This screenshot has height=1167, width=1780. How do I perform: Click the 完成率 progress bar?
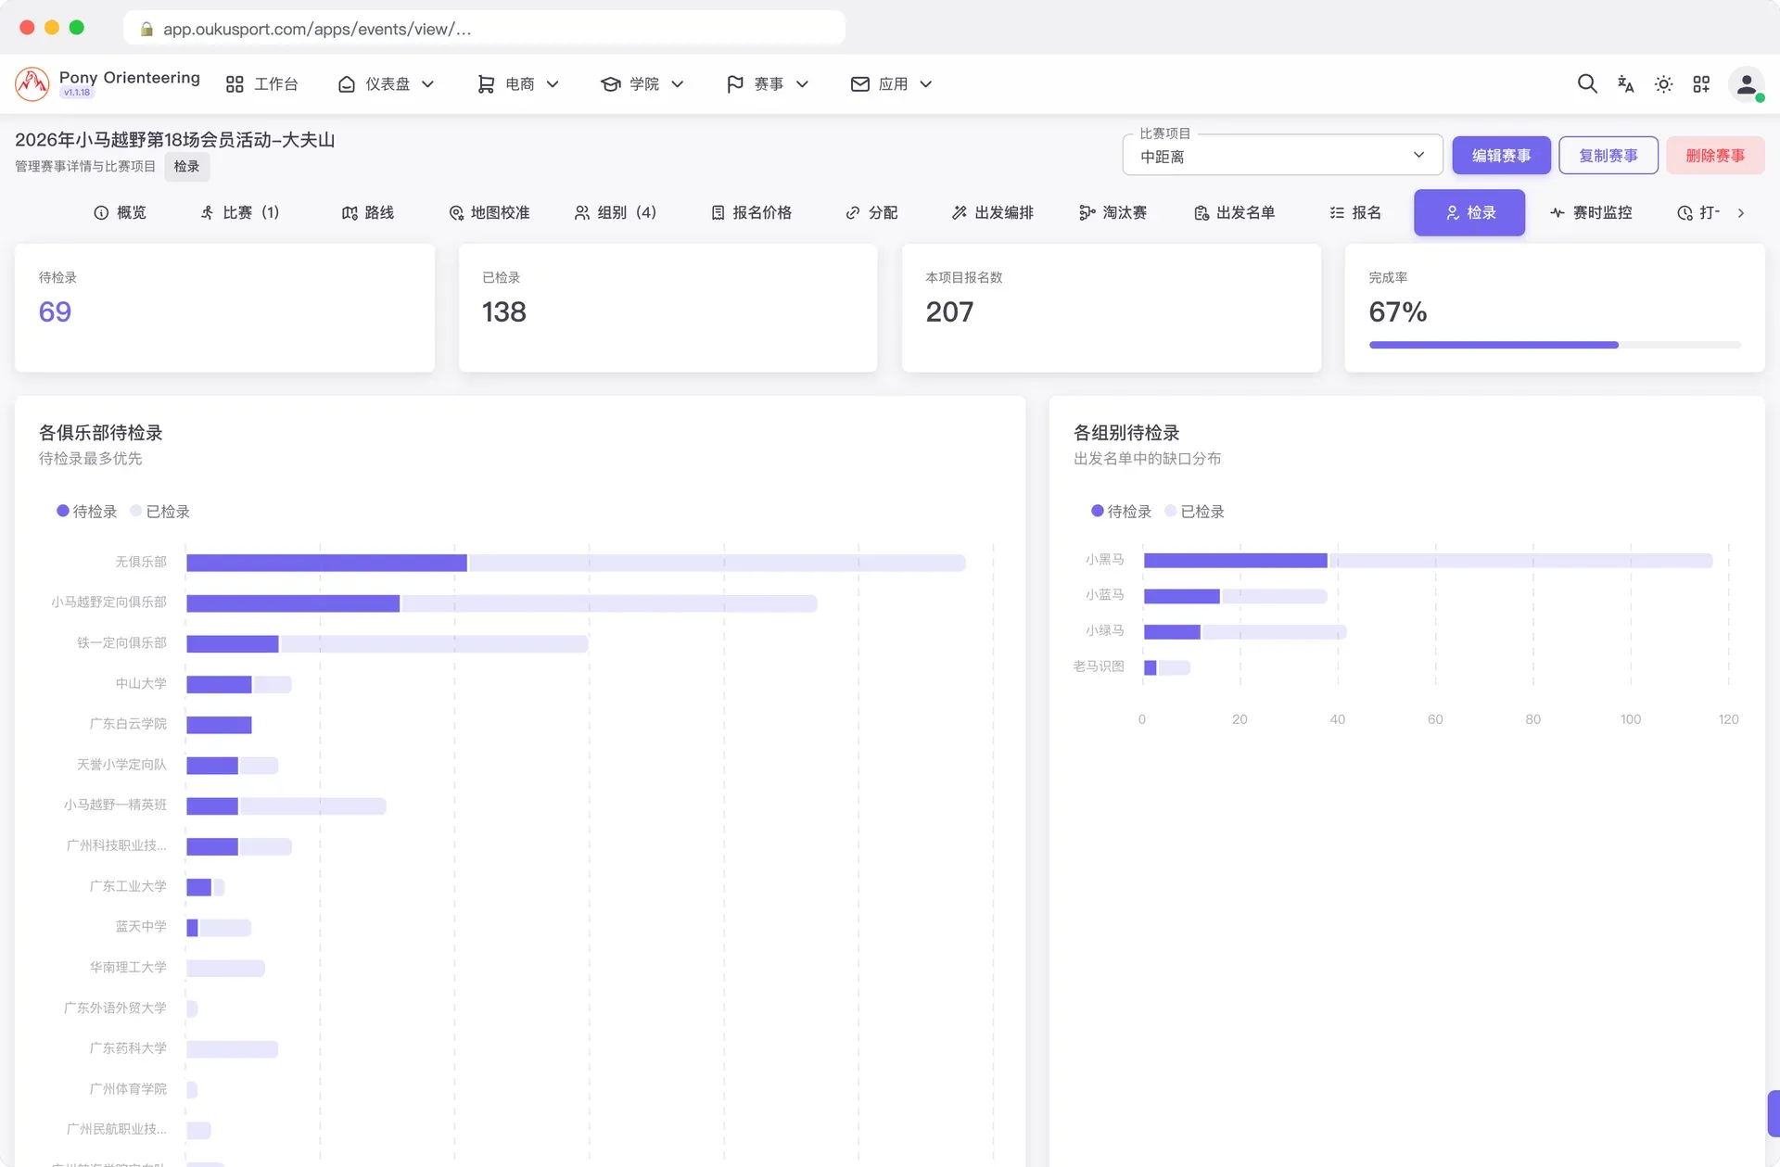[x=1555, y=345]
